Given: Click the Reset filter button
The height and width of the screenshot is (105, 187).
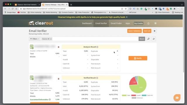Looking at the screenshot, I should [142, 39].
